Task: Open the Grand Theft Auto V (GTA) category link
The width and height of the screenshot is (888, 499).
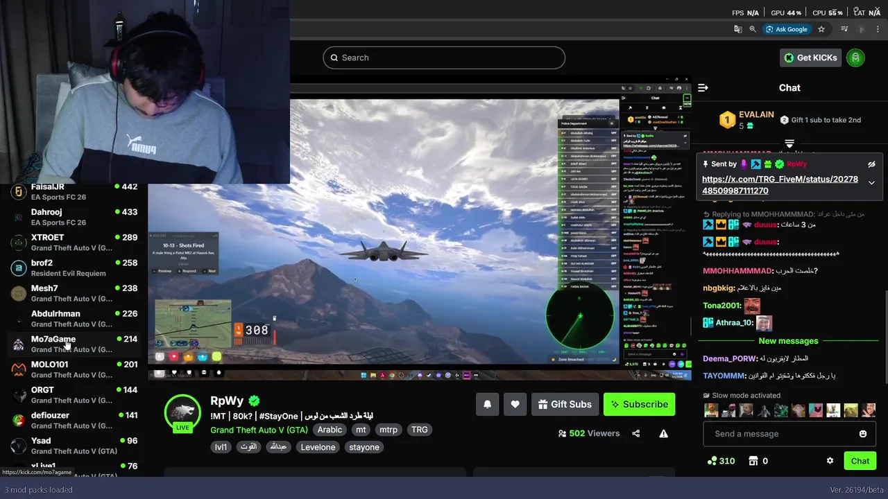Action: (259, 430)
